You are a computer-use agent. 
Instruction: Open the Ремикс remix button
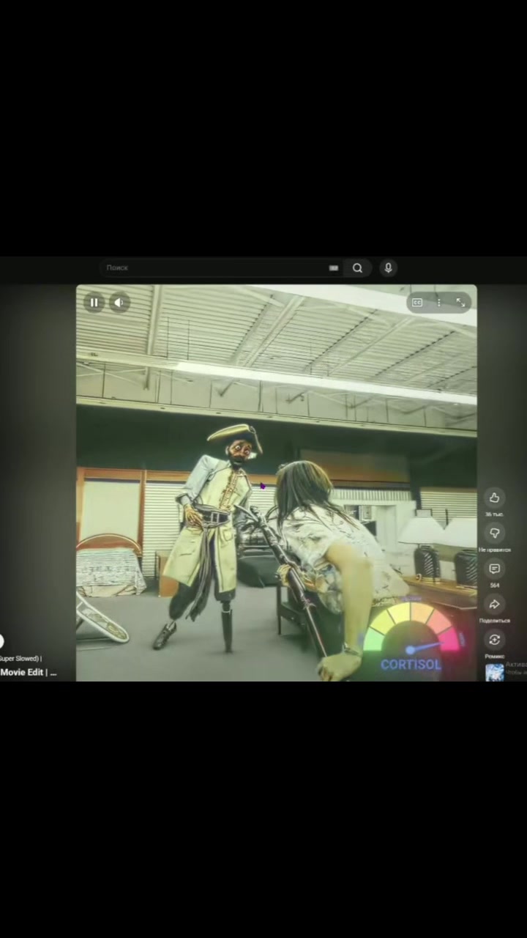point(494,640)
